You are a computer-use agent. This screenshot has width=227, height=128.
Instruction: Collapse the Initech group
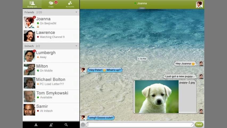76,46
